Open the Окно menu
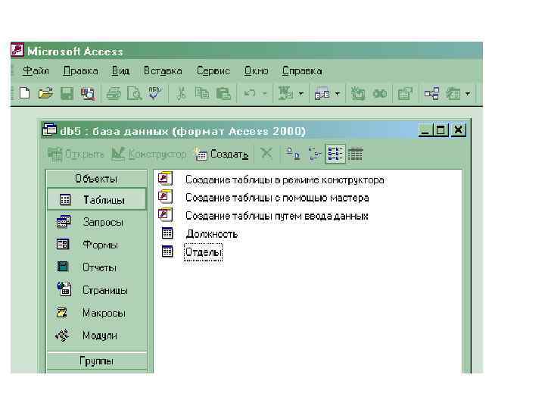The width and height of the screenshot is (545, 409). [256, 70]
